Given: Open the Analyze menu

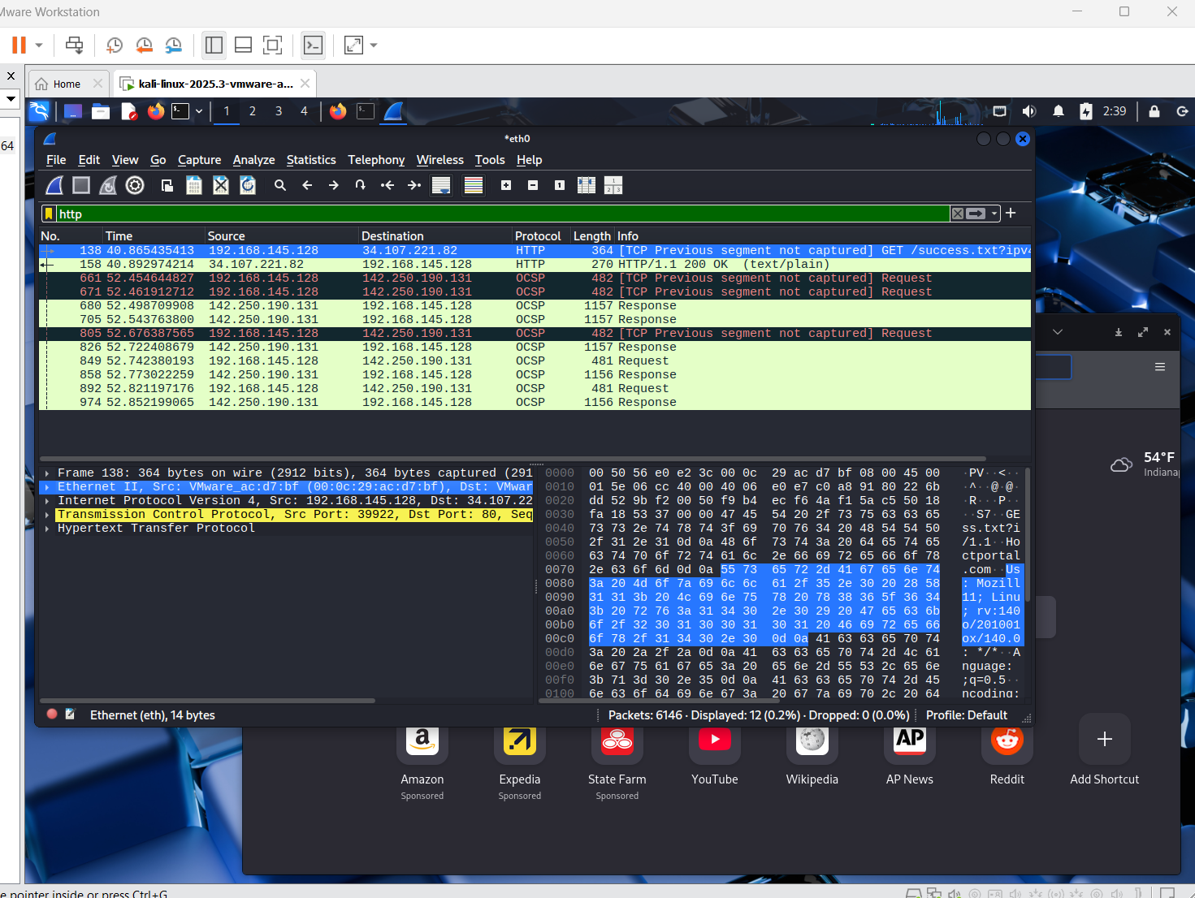Looking at the screenshot, I should (x=253, y=160).
